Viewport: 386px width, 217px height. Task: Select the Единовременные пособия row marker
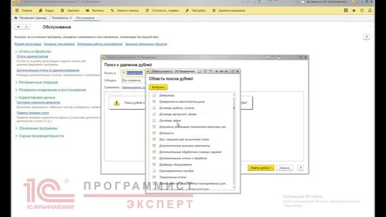(154, 171)
